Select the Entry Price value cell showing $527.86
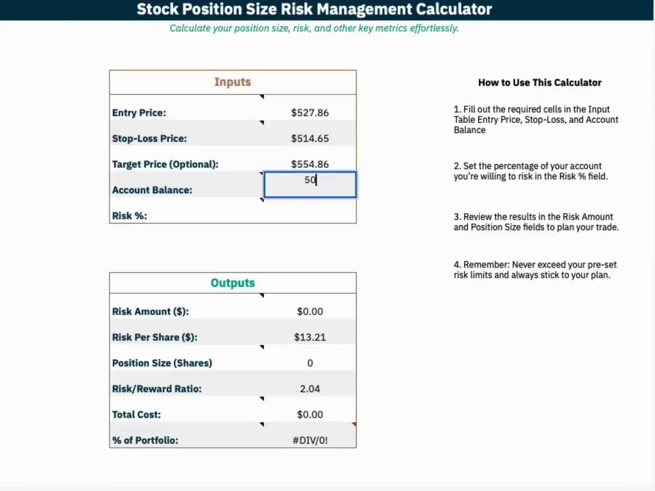Image resolution: width=655 pixels, height=491 pixels. point(310,113)
